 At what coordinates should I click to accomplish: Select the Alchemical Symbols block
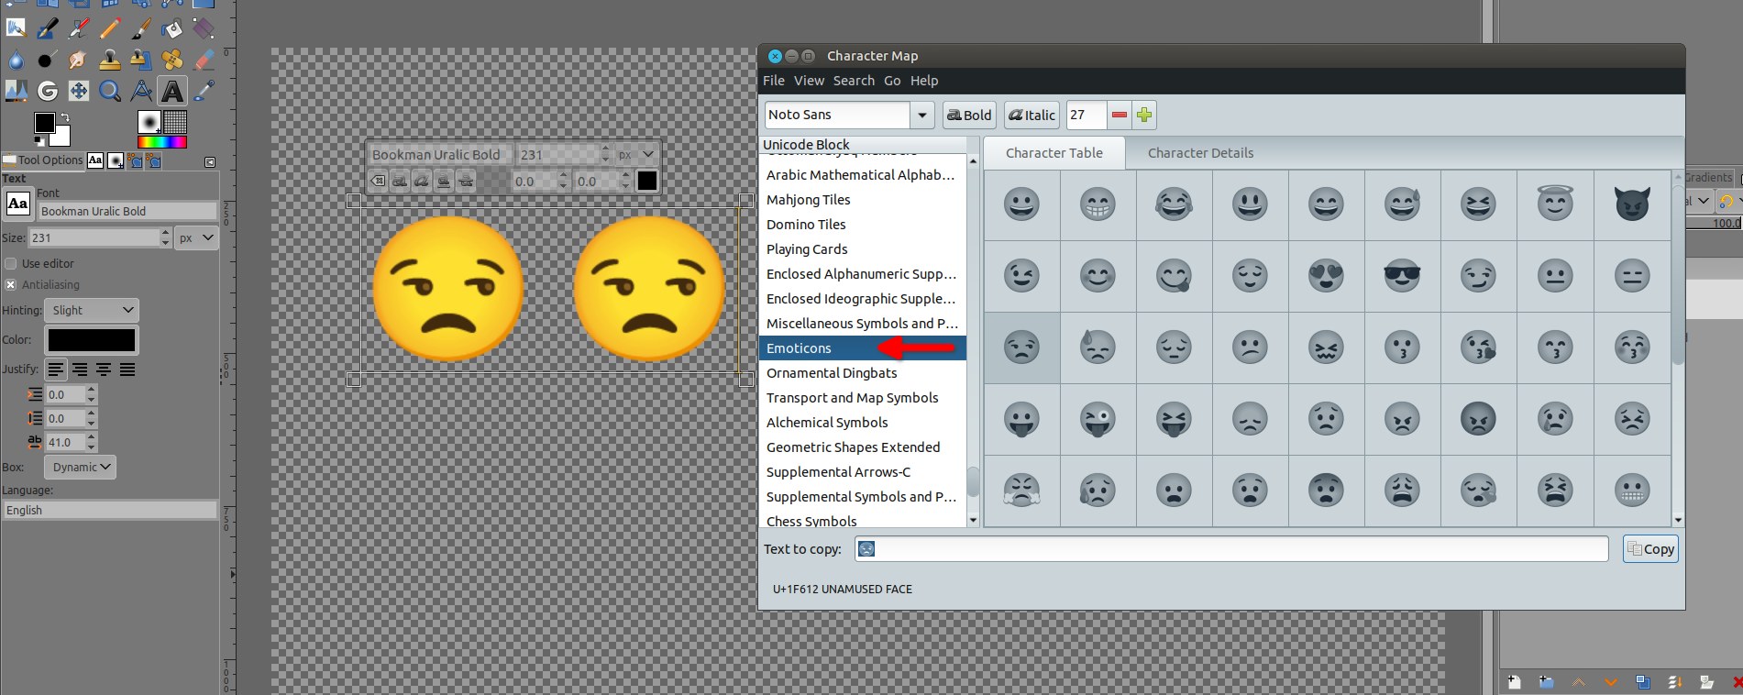(862, 423)
